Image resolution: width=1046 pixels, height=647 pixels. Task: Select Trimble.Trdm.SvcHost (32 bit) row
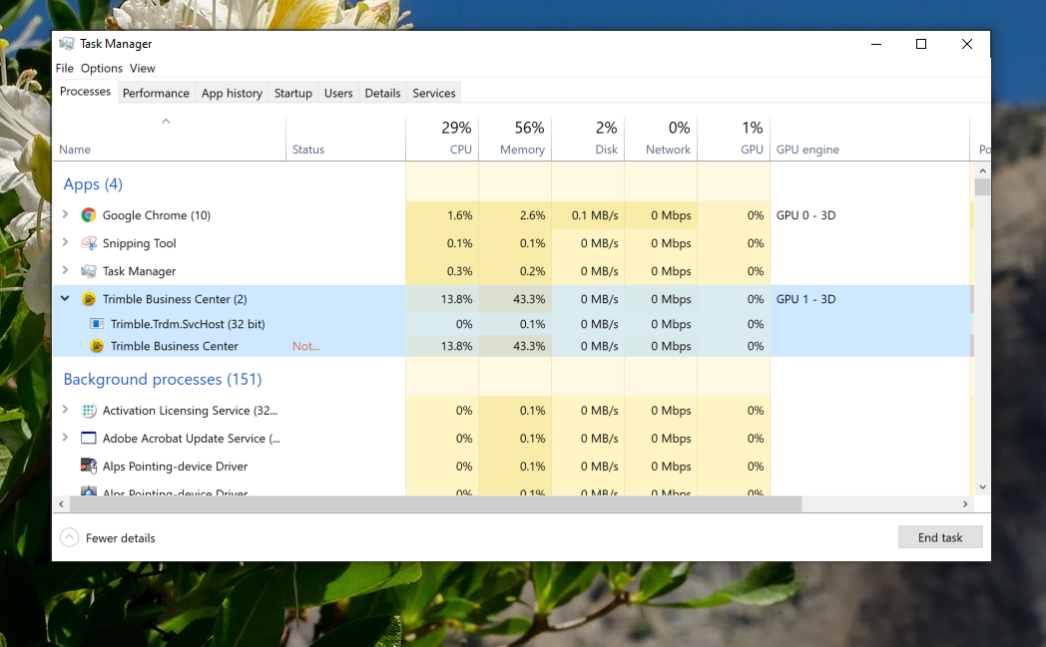[512, 324]
